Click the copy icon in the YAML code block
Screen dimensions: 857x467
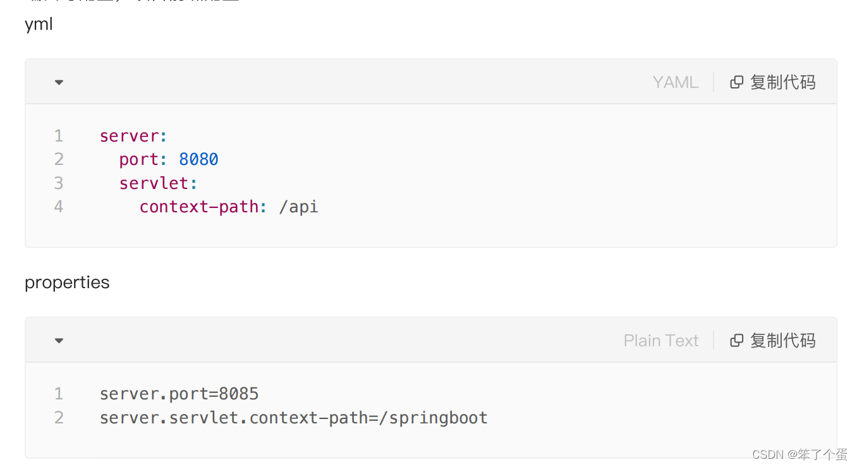737,82
